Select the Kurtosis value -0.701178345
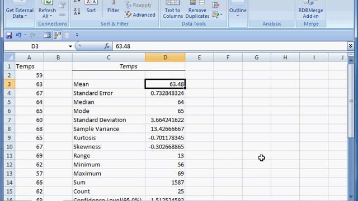358x201 pixels. coord(165,138)
